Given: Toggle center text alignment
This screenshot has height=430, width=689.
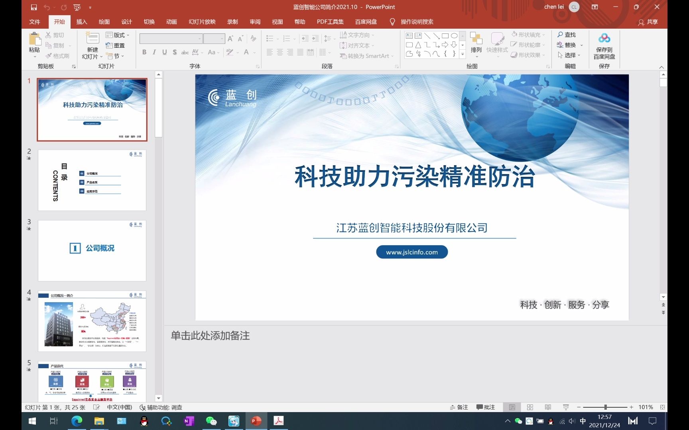Looking at the screenshot, I should 280,52.
